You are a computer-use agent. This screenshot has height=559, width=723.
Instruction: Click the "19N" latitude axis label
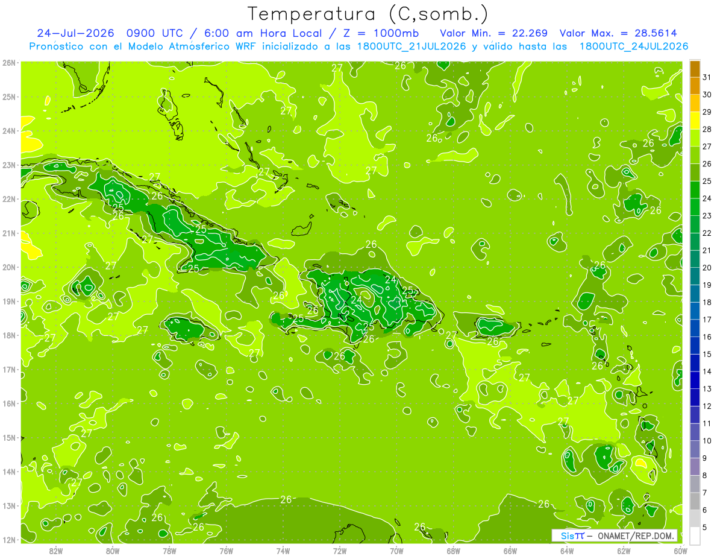tap(9, 301)
